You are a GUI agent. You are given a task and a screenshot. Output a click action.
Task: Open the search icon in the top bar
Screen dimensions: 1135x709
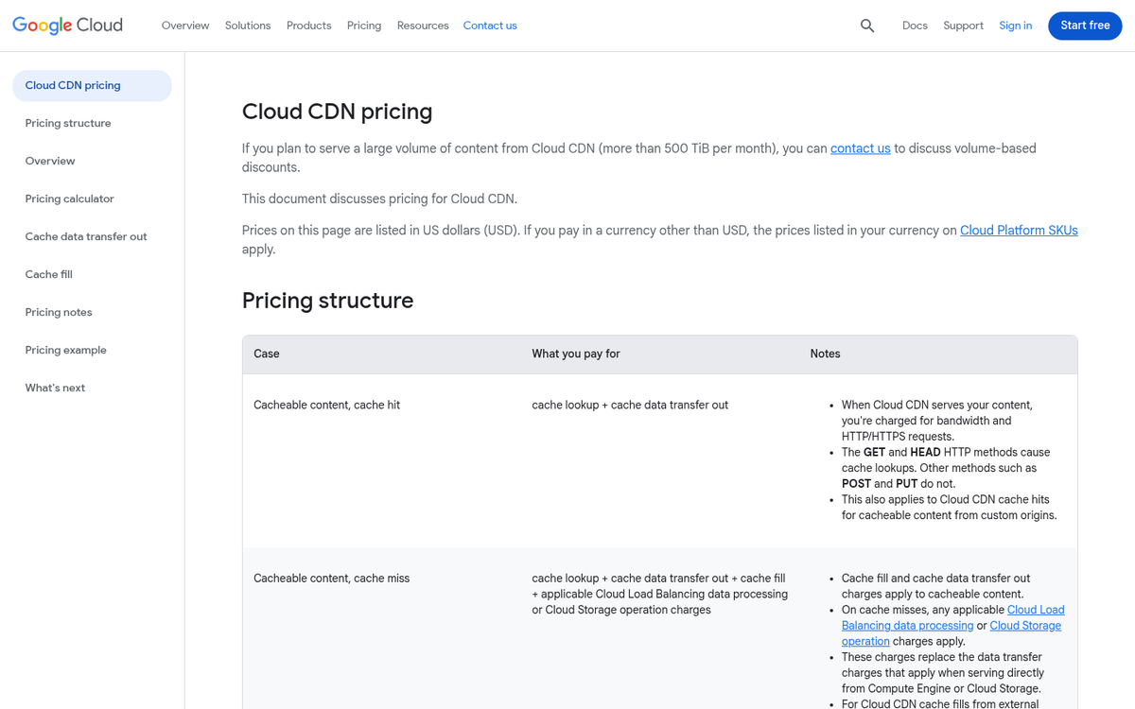867,26
